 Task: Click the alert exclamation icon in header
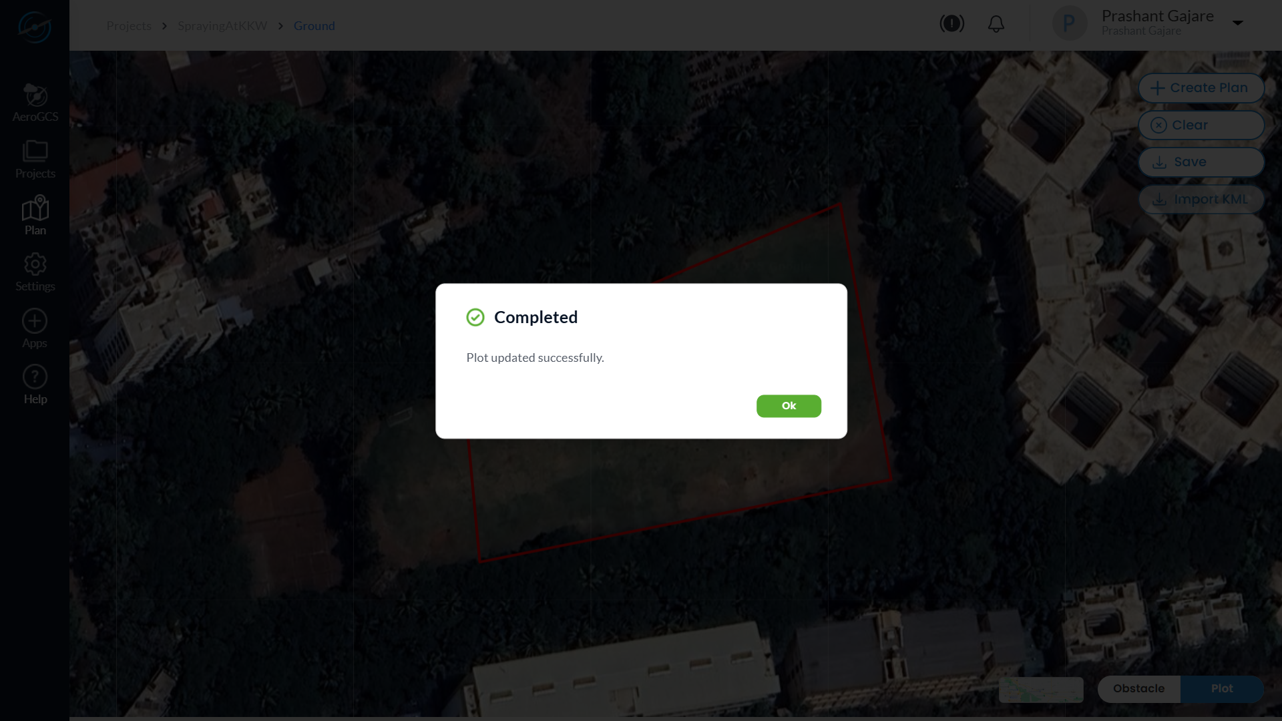pos(952,23)
